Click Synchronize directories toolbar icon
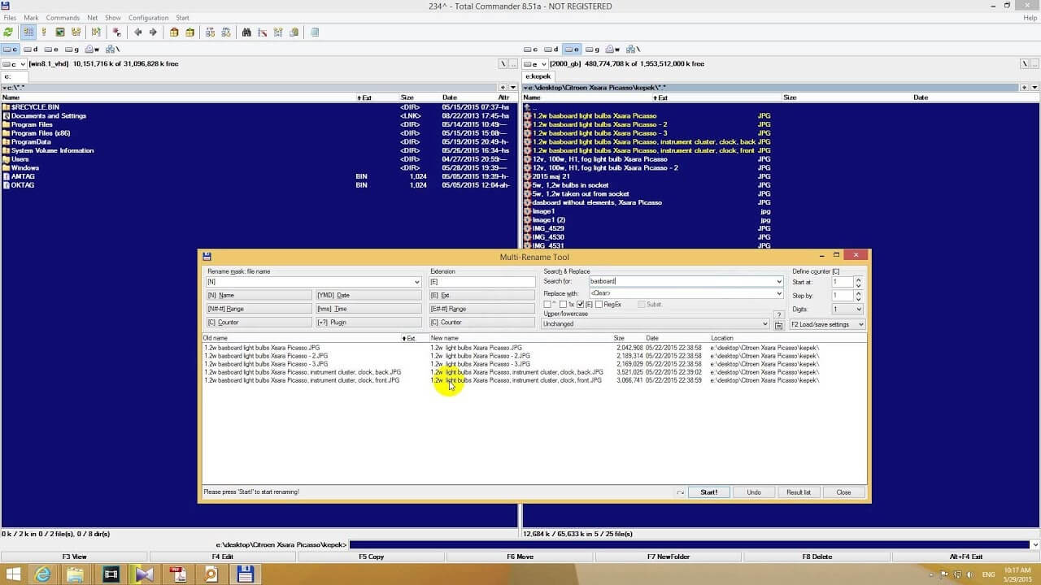 click(x=278, y=32)
